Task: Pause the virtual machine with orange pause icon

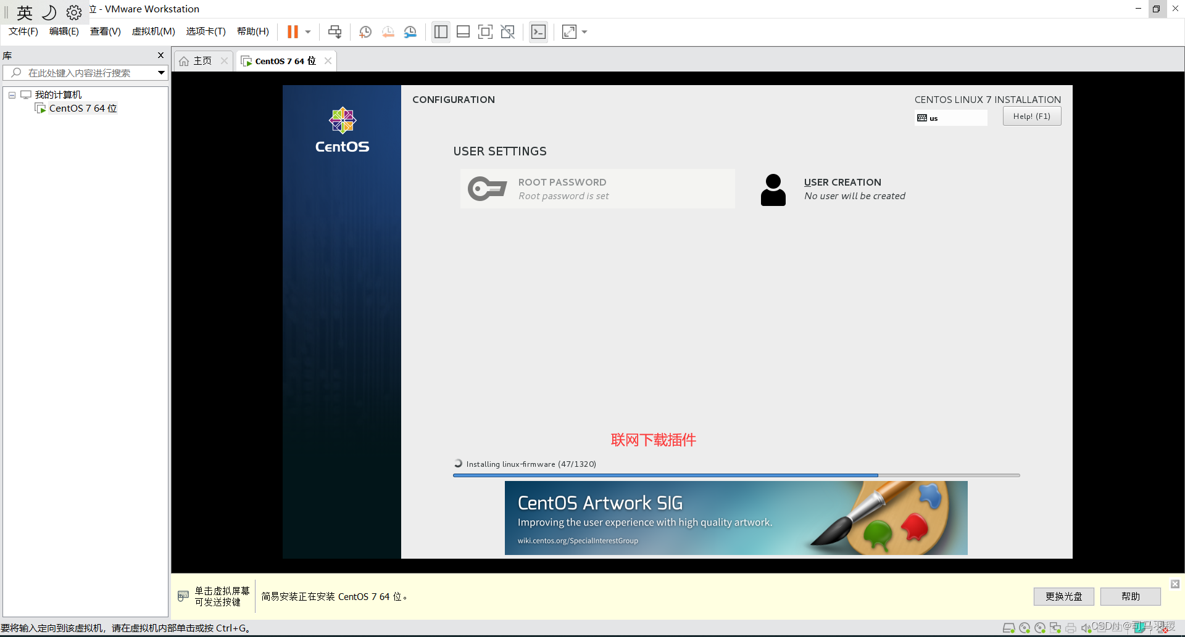Action: 293,31
